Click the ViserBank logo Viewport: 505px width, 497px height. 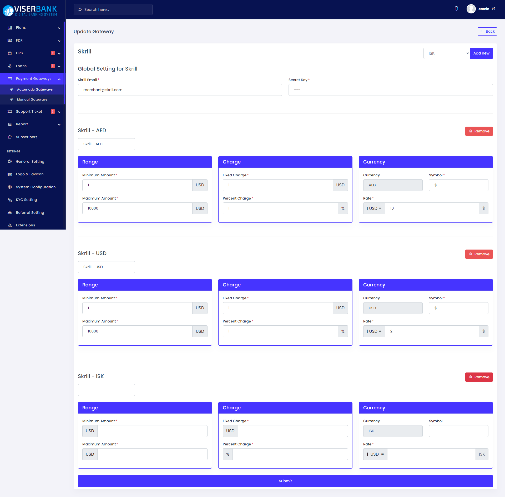(x=30, y=11)
